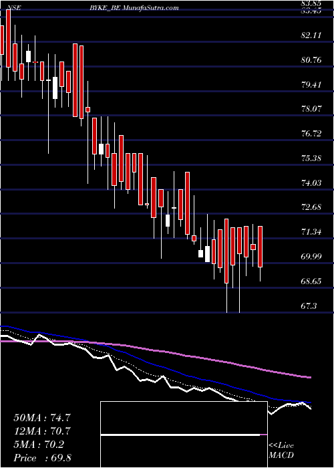Screen dimensions: 334x468
Task: Click the 50MA : 74.7 reading
Action: click(x=42, y=418)
